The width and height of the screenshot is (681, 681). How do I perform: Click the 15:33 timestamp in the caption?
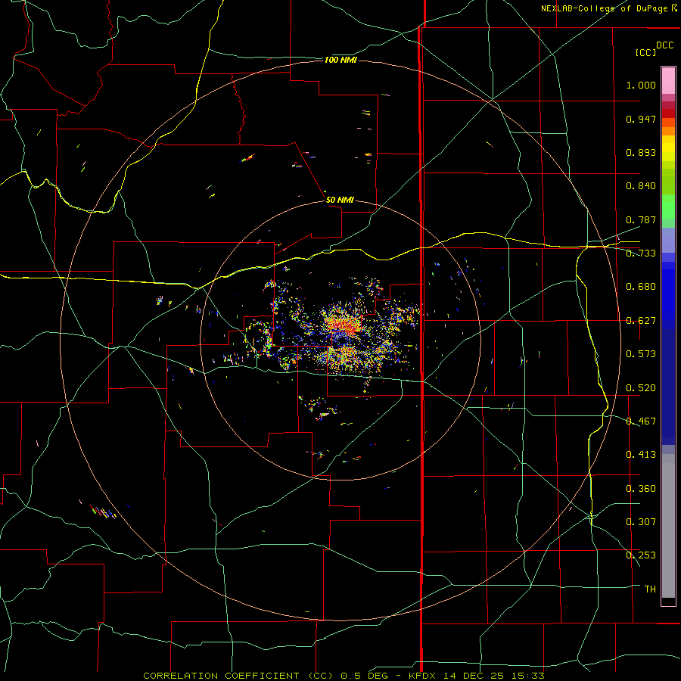pyautogui.click(x=527, y=676)
